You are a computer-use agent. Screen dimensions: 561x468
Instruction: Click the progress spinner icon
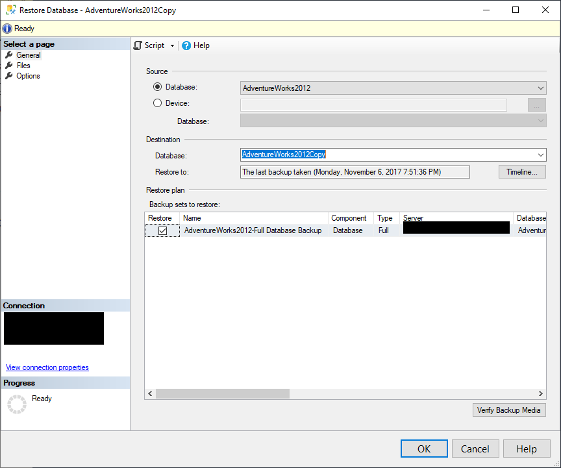pyautogui.click(x=17, y=404)
